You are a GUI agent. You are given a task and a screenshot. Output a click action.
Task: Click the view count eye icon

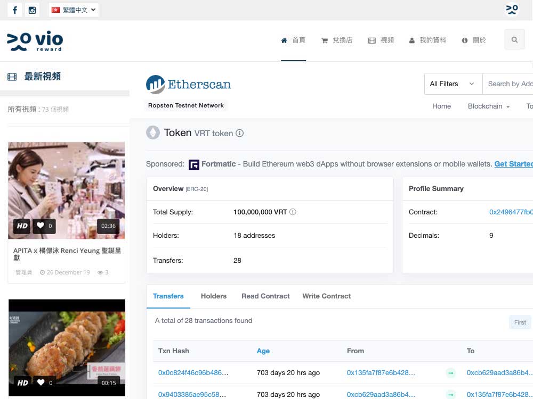(x=100, y=272)
